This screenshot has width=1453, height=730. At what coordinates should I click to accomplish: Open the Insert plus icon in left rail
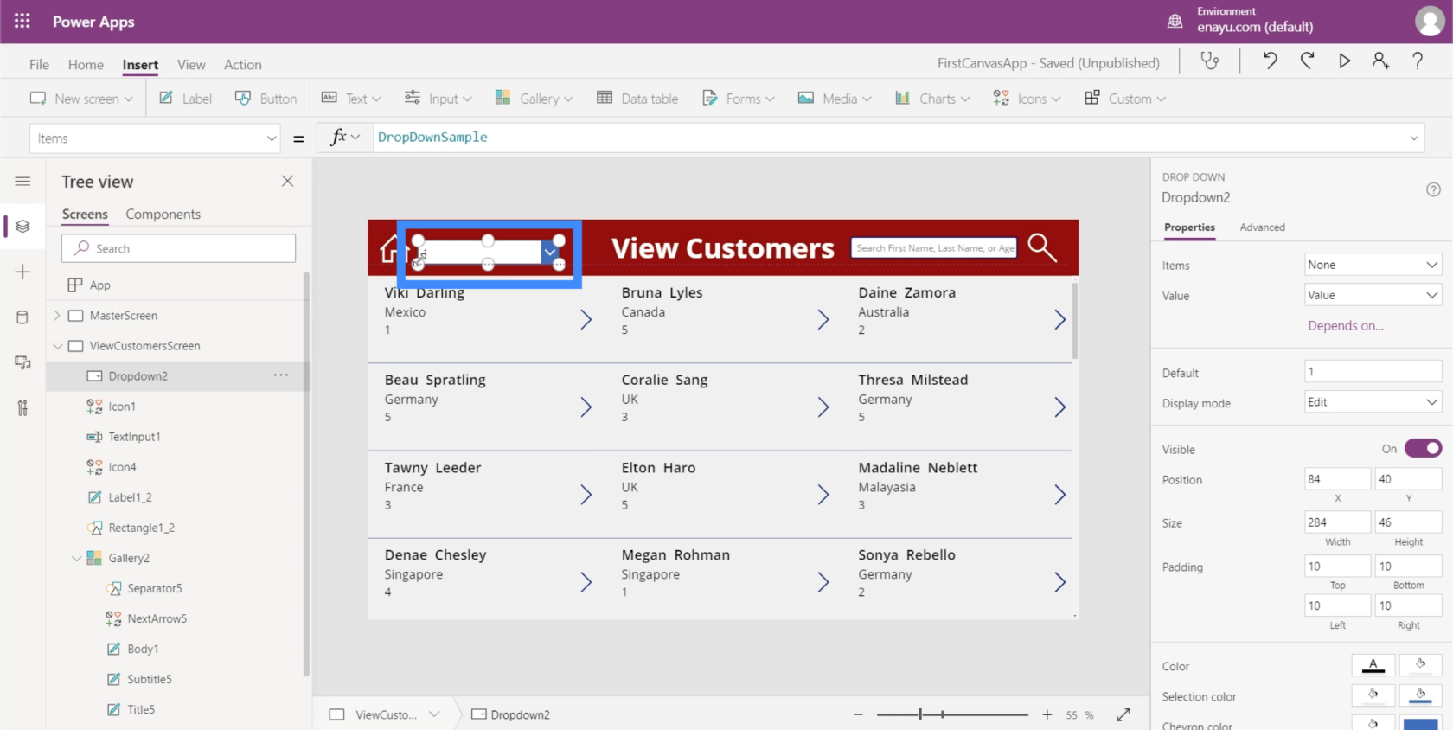point(23,272)
